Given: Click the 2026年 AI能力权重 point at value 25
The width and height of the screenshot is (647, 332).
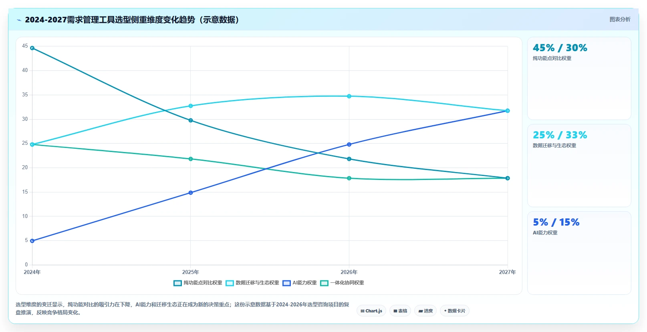Looking at the screenshot, I should pyautogui.click(x=349, y=144).
